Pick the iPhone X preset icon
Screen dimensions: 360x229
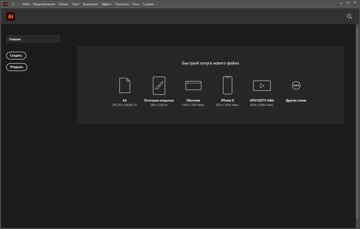[227, 85]
